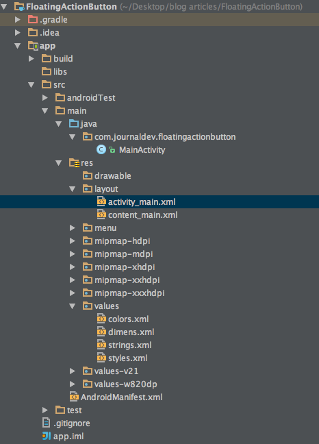The image size is (319, 444).
Task: Select content_main.xml file
Action: 142,215
